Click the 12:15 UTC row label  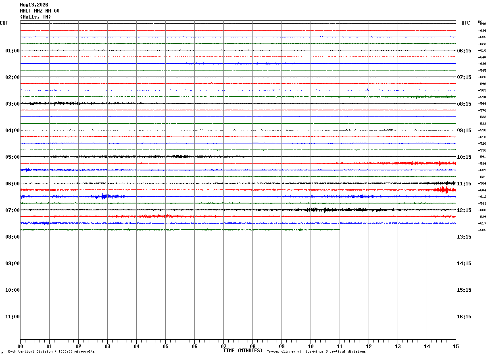click(464, 210)
